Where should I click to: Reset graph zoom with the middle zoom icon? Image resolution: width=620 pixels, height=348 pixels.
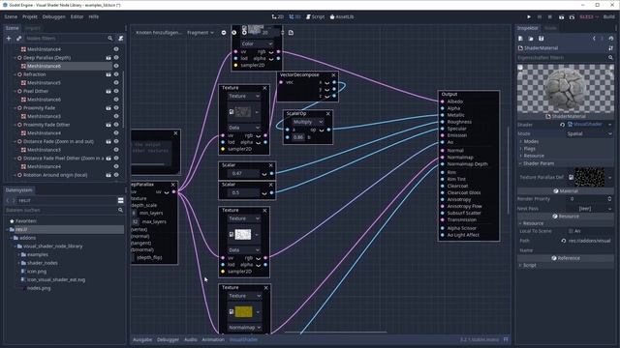(234, 32)
